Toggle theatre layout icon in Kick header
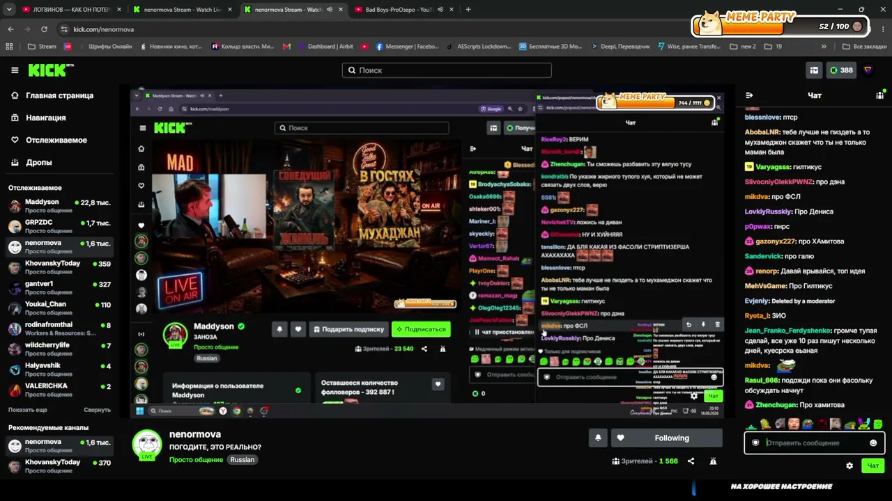892x501 pixels. [813, 70]
